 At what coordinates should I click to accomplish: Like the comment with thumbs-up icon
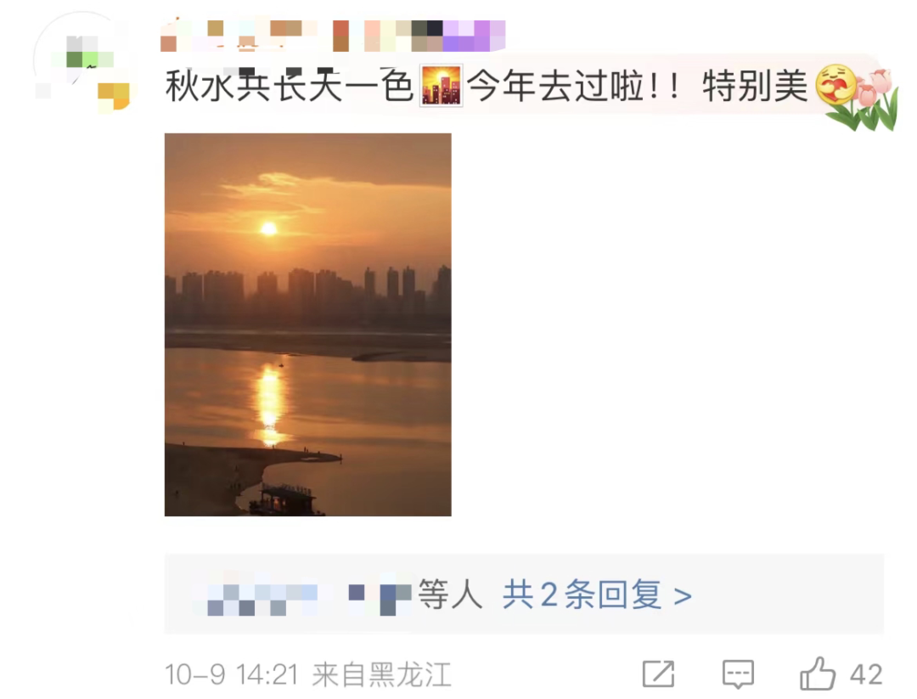pos(818,674)
